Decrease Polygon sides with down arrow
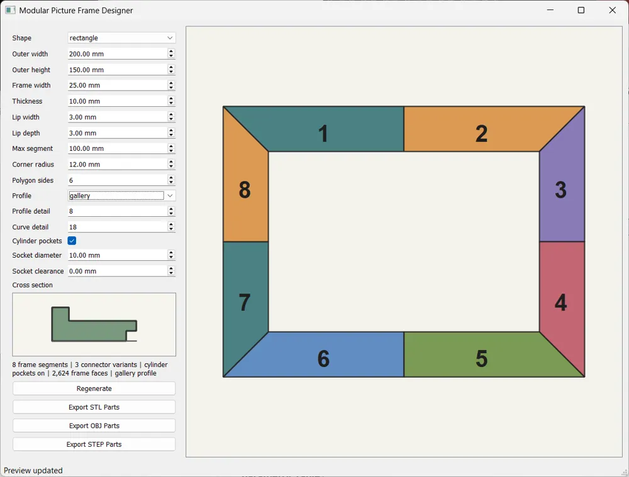 tap(171, 182)
